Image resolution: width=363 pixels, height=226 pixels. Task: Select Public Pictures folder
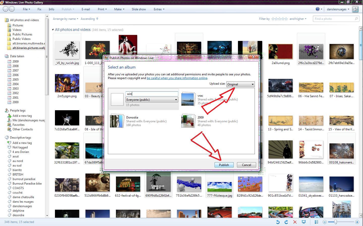[22, 34]
